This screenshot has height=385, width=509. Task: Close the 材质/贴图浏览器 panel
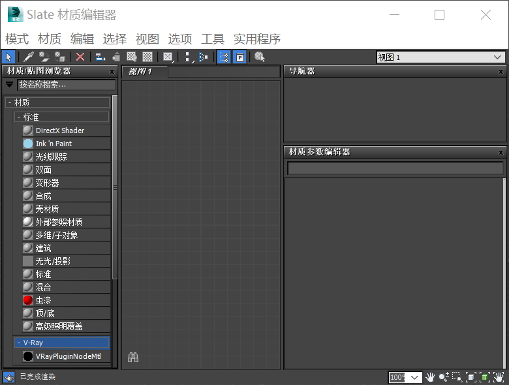tap(112, 72)
